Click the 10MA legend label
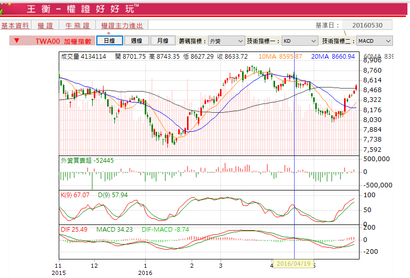 pyautogui.click(x=280, y=56)
